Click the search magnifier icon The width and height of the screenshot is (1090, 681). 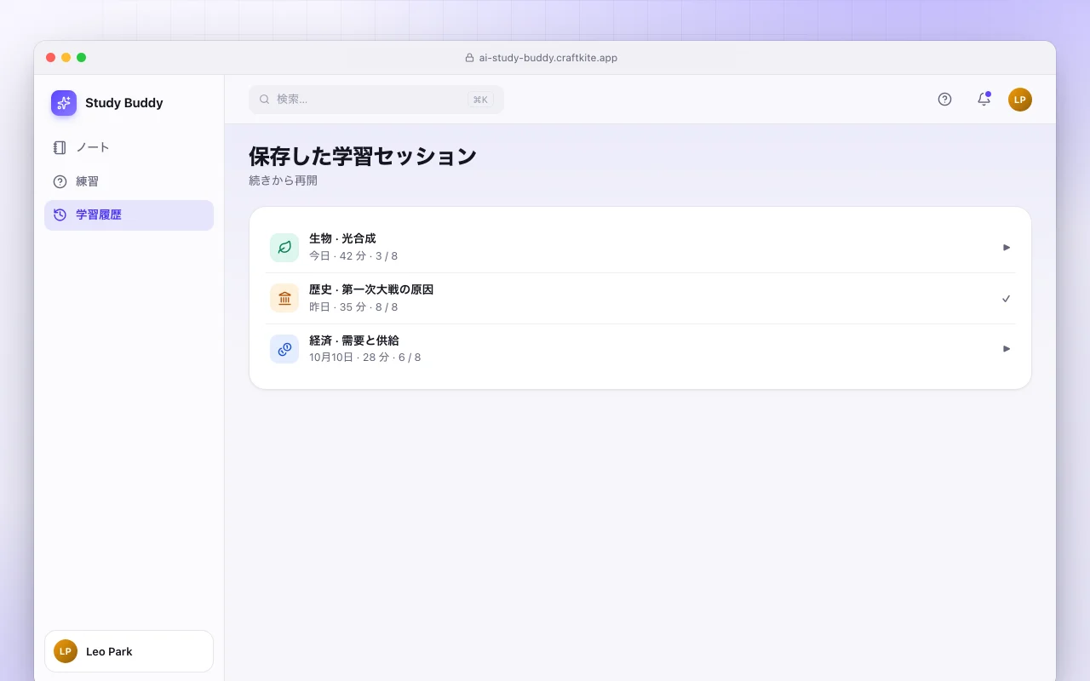click(265, 100)
